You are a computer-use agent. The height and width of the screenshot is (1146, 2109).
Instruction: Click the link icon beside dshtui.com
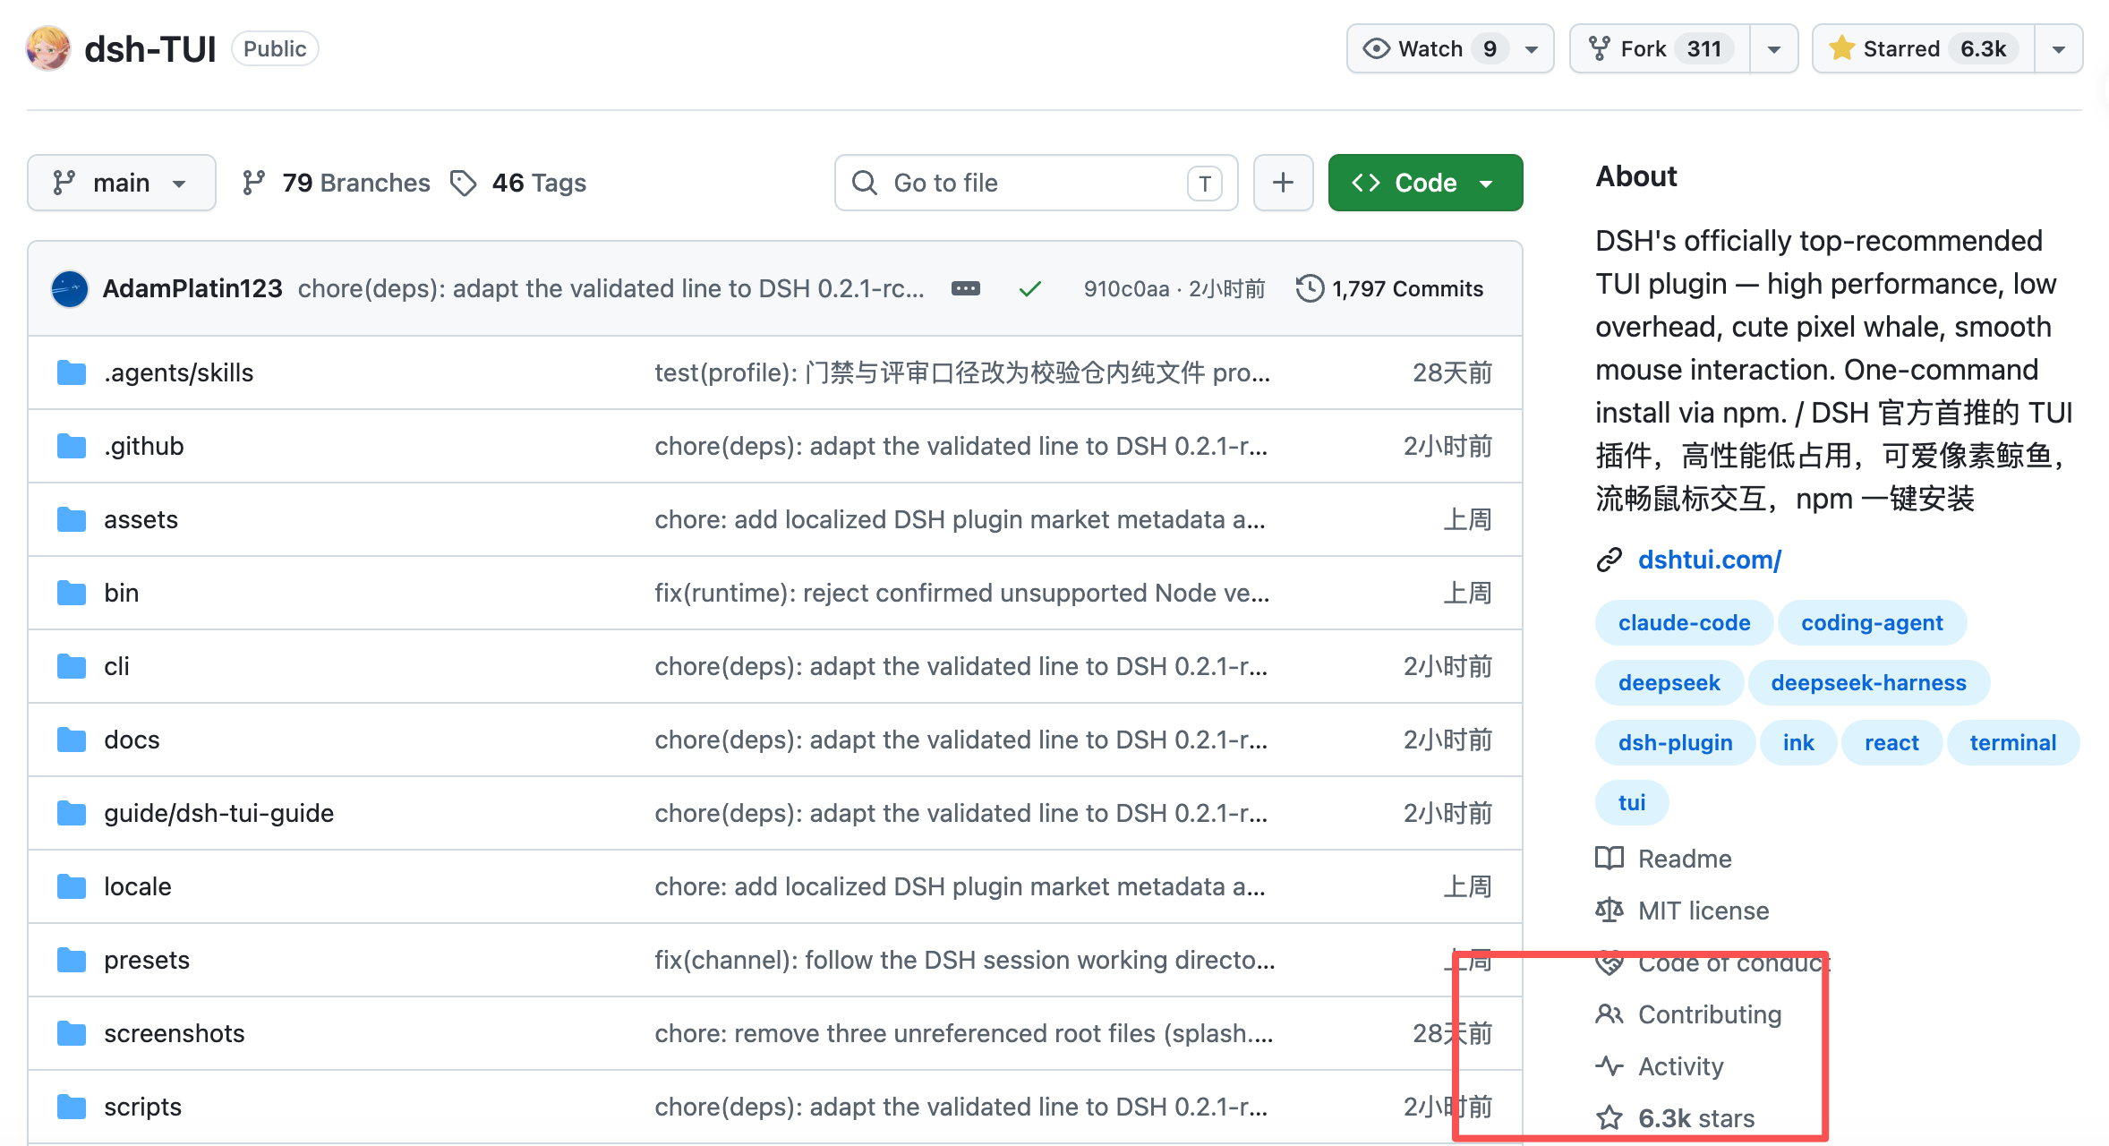[x=1609, y=560]
